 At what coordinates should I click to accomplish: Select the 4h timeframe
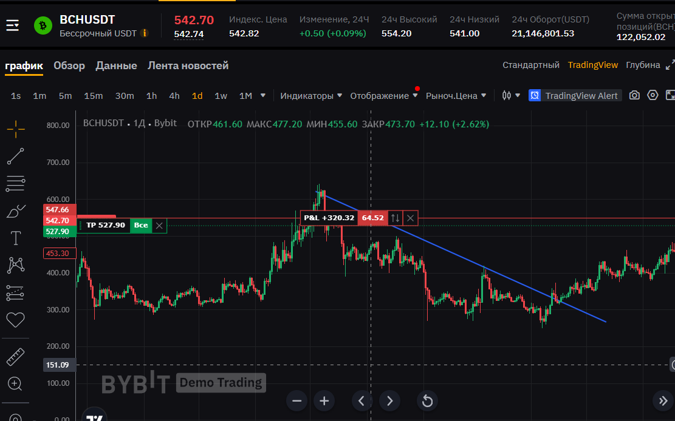174,95
